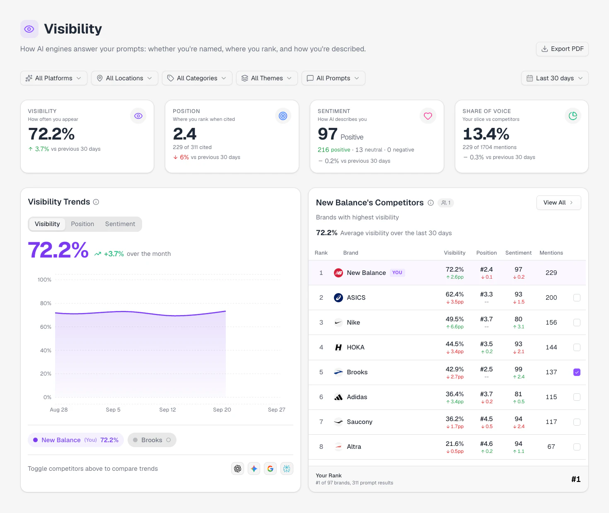Check the ASICS comparison checkbox
Image resolution: width=609 pixels, height=513 pixels.
[577, 298]
